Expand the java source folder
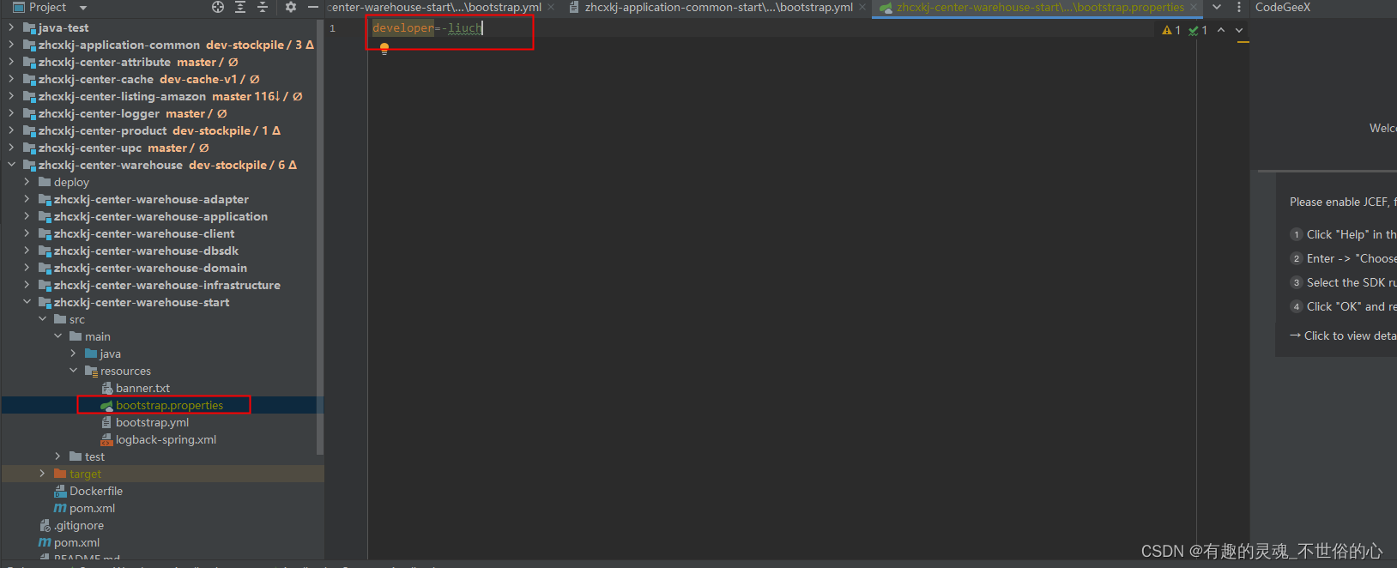Screen dimensions: 1397x568 click(73, 353)
